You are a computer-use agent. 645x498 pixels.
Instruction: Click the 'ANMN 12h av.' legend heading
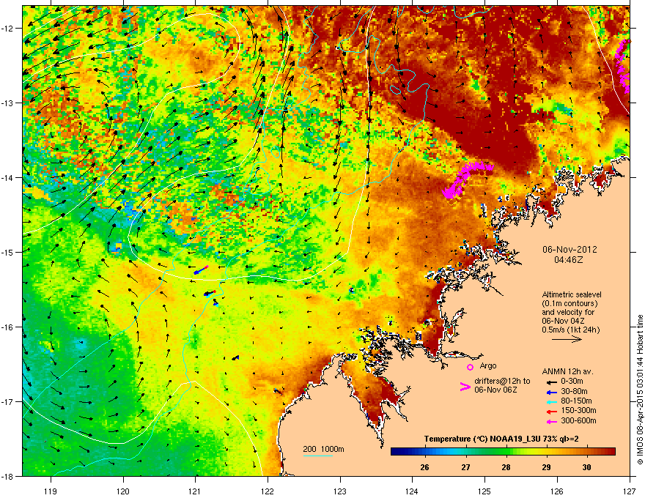(x=567, y=371)
